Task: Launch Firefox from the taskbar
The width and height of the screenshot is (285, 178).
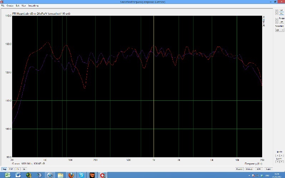Action: point(71,175)
